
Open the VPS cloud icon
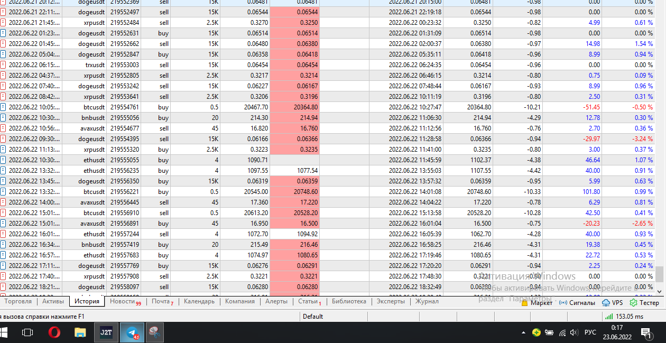coord(613,303)
